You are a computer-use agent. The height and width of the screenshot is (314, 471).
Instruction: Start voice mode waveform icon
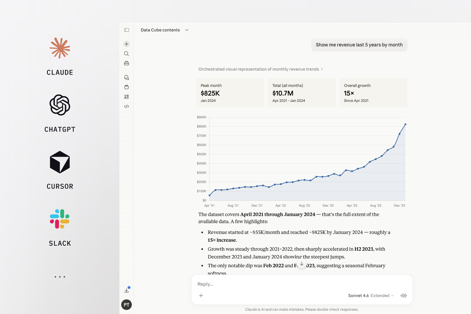click(404, 296)
